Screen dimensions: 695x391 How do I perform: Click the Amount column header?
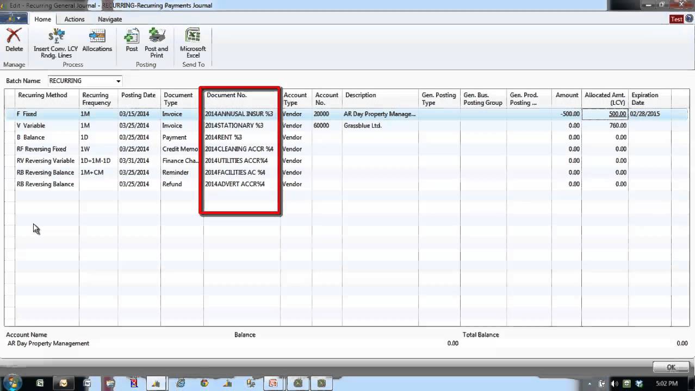[567, 95]
